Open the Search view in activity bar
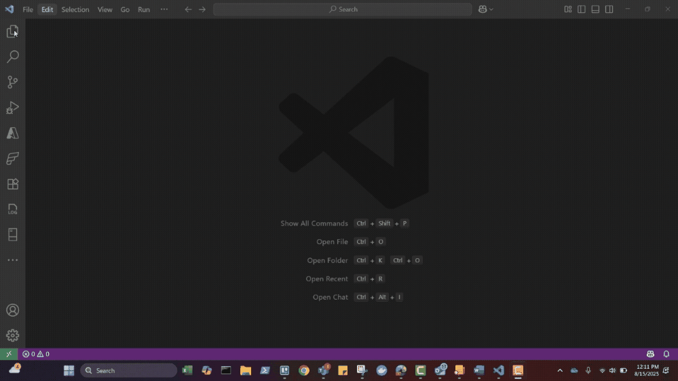678x381 pixels. pyautogui.click(x=12, y=56)
